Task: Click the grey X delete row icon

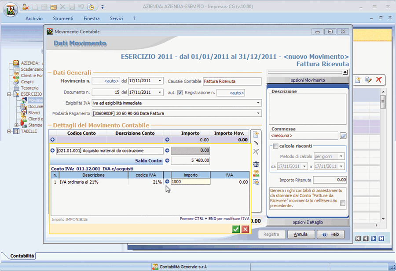Action: point(256,152)
